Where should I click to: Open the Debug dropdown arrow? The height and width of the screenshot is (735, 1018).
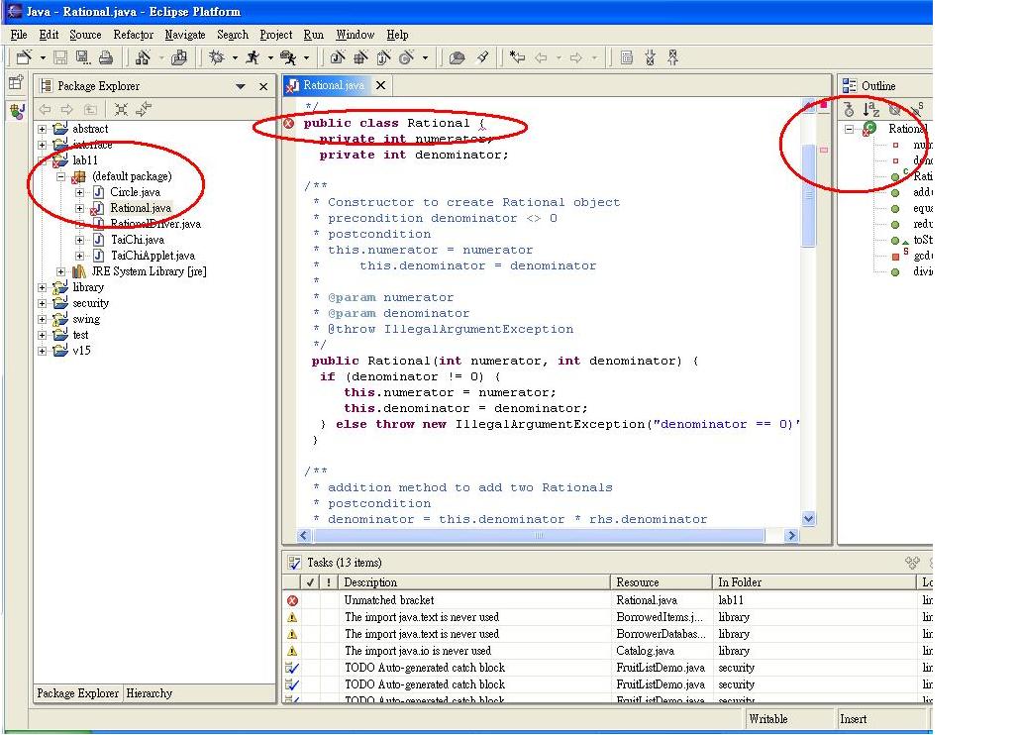(x=235, y=58)
